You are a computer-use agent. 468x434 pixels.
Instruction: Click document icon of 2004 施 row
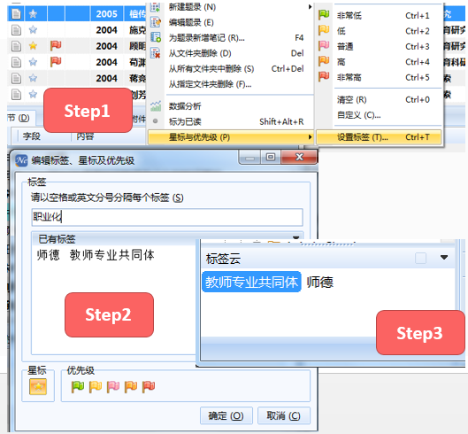pyautogui.click(x=16, y=30)
